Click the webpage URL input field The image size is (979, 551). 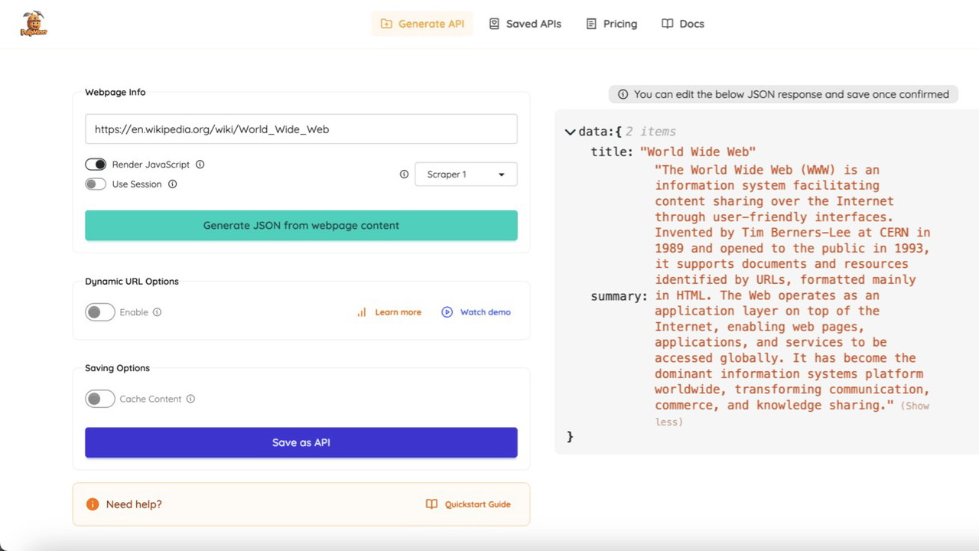coord(301,129)
